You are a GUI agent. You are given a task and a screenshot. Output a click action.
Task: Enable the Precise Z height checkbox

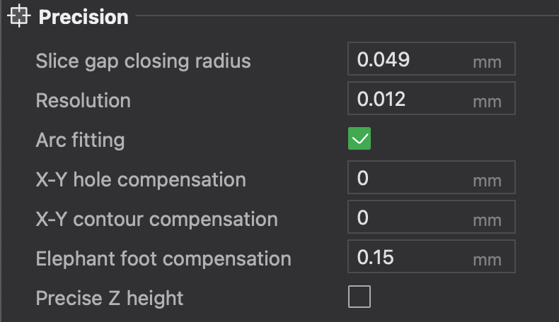pyautogui.click(x=359, y=297)
